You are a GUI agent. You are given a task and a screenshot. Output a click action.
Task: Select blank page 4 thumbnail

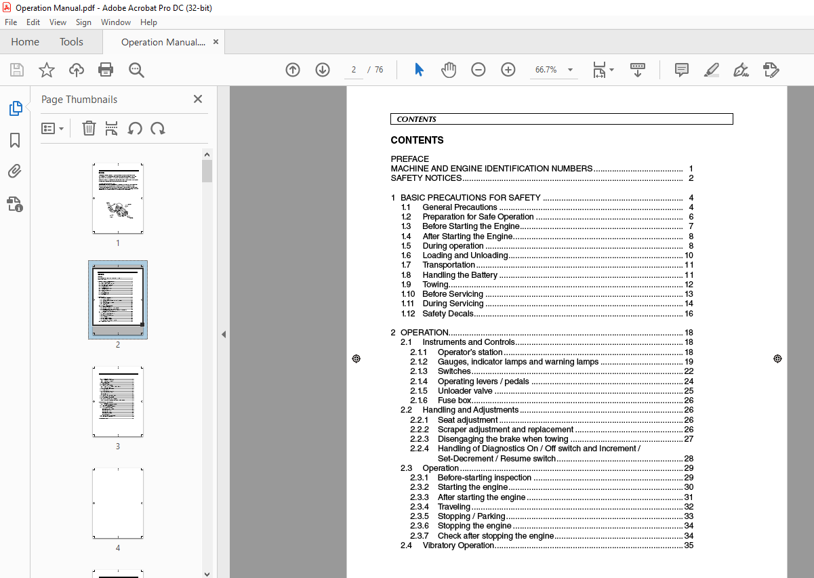[x=118, y=503]
